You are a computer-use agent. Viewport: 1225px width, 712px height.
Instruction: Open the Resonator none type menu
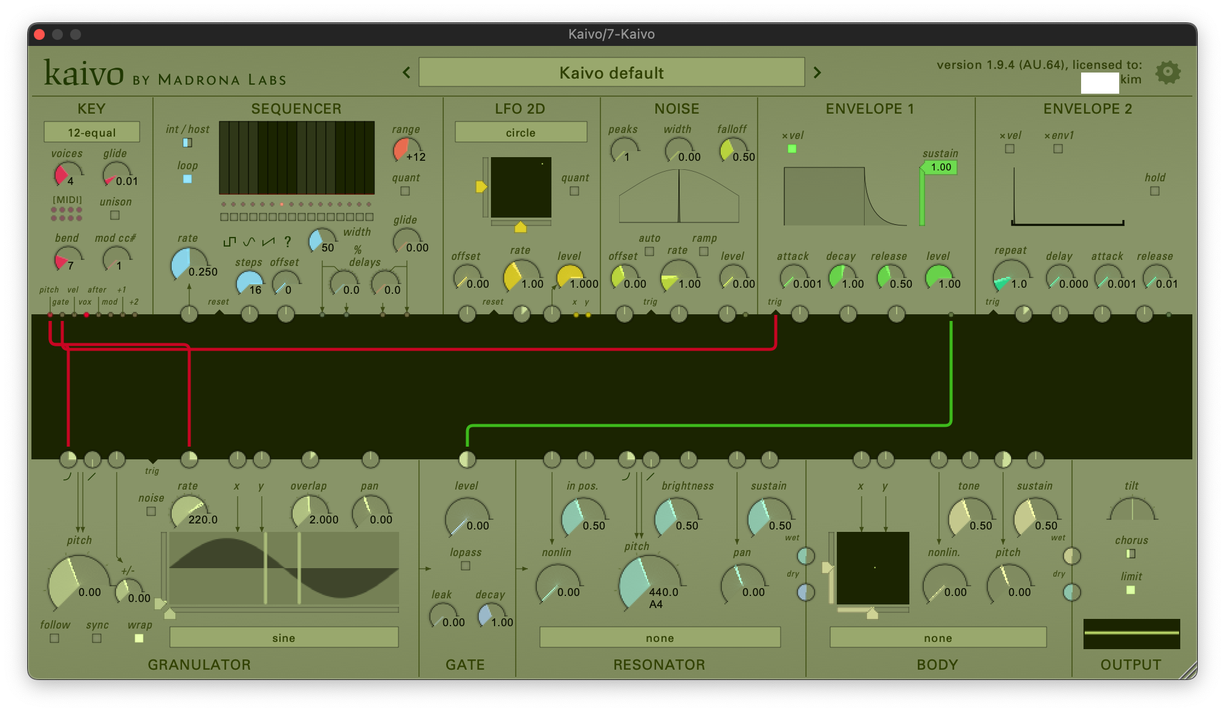pos(660,638)
